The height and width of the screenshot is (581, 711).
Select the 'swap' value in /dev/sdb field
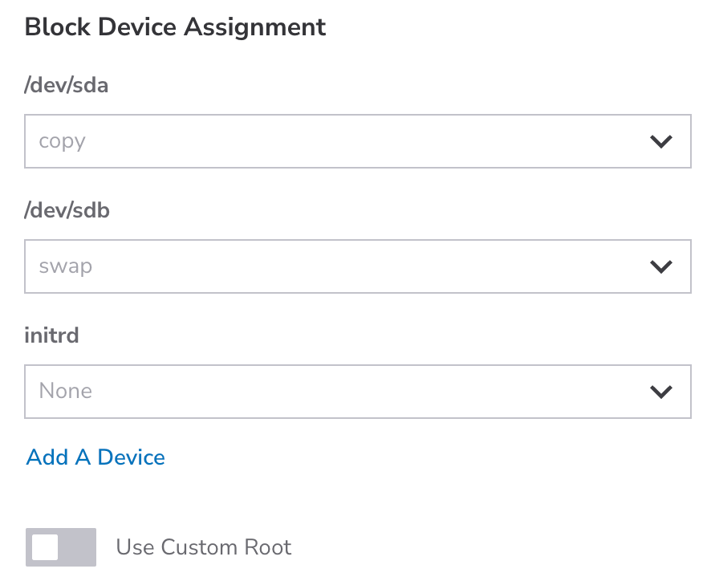pyautogui.click(x=66, y=266)
